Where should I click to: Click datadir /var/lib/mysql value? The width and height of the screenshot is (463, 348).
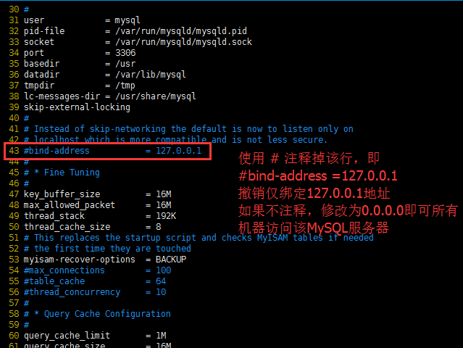151,75
